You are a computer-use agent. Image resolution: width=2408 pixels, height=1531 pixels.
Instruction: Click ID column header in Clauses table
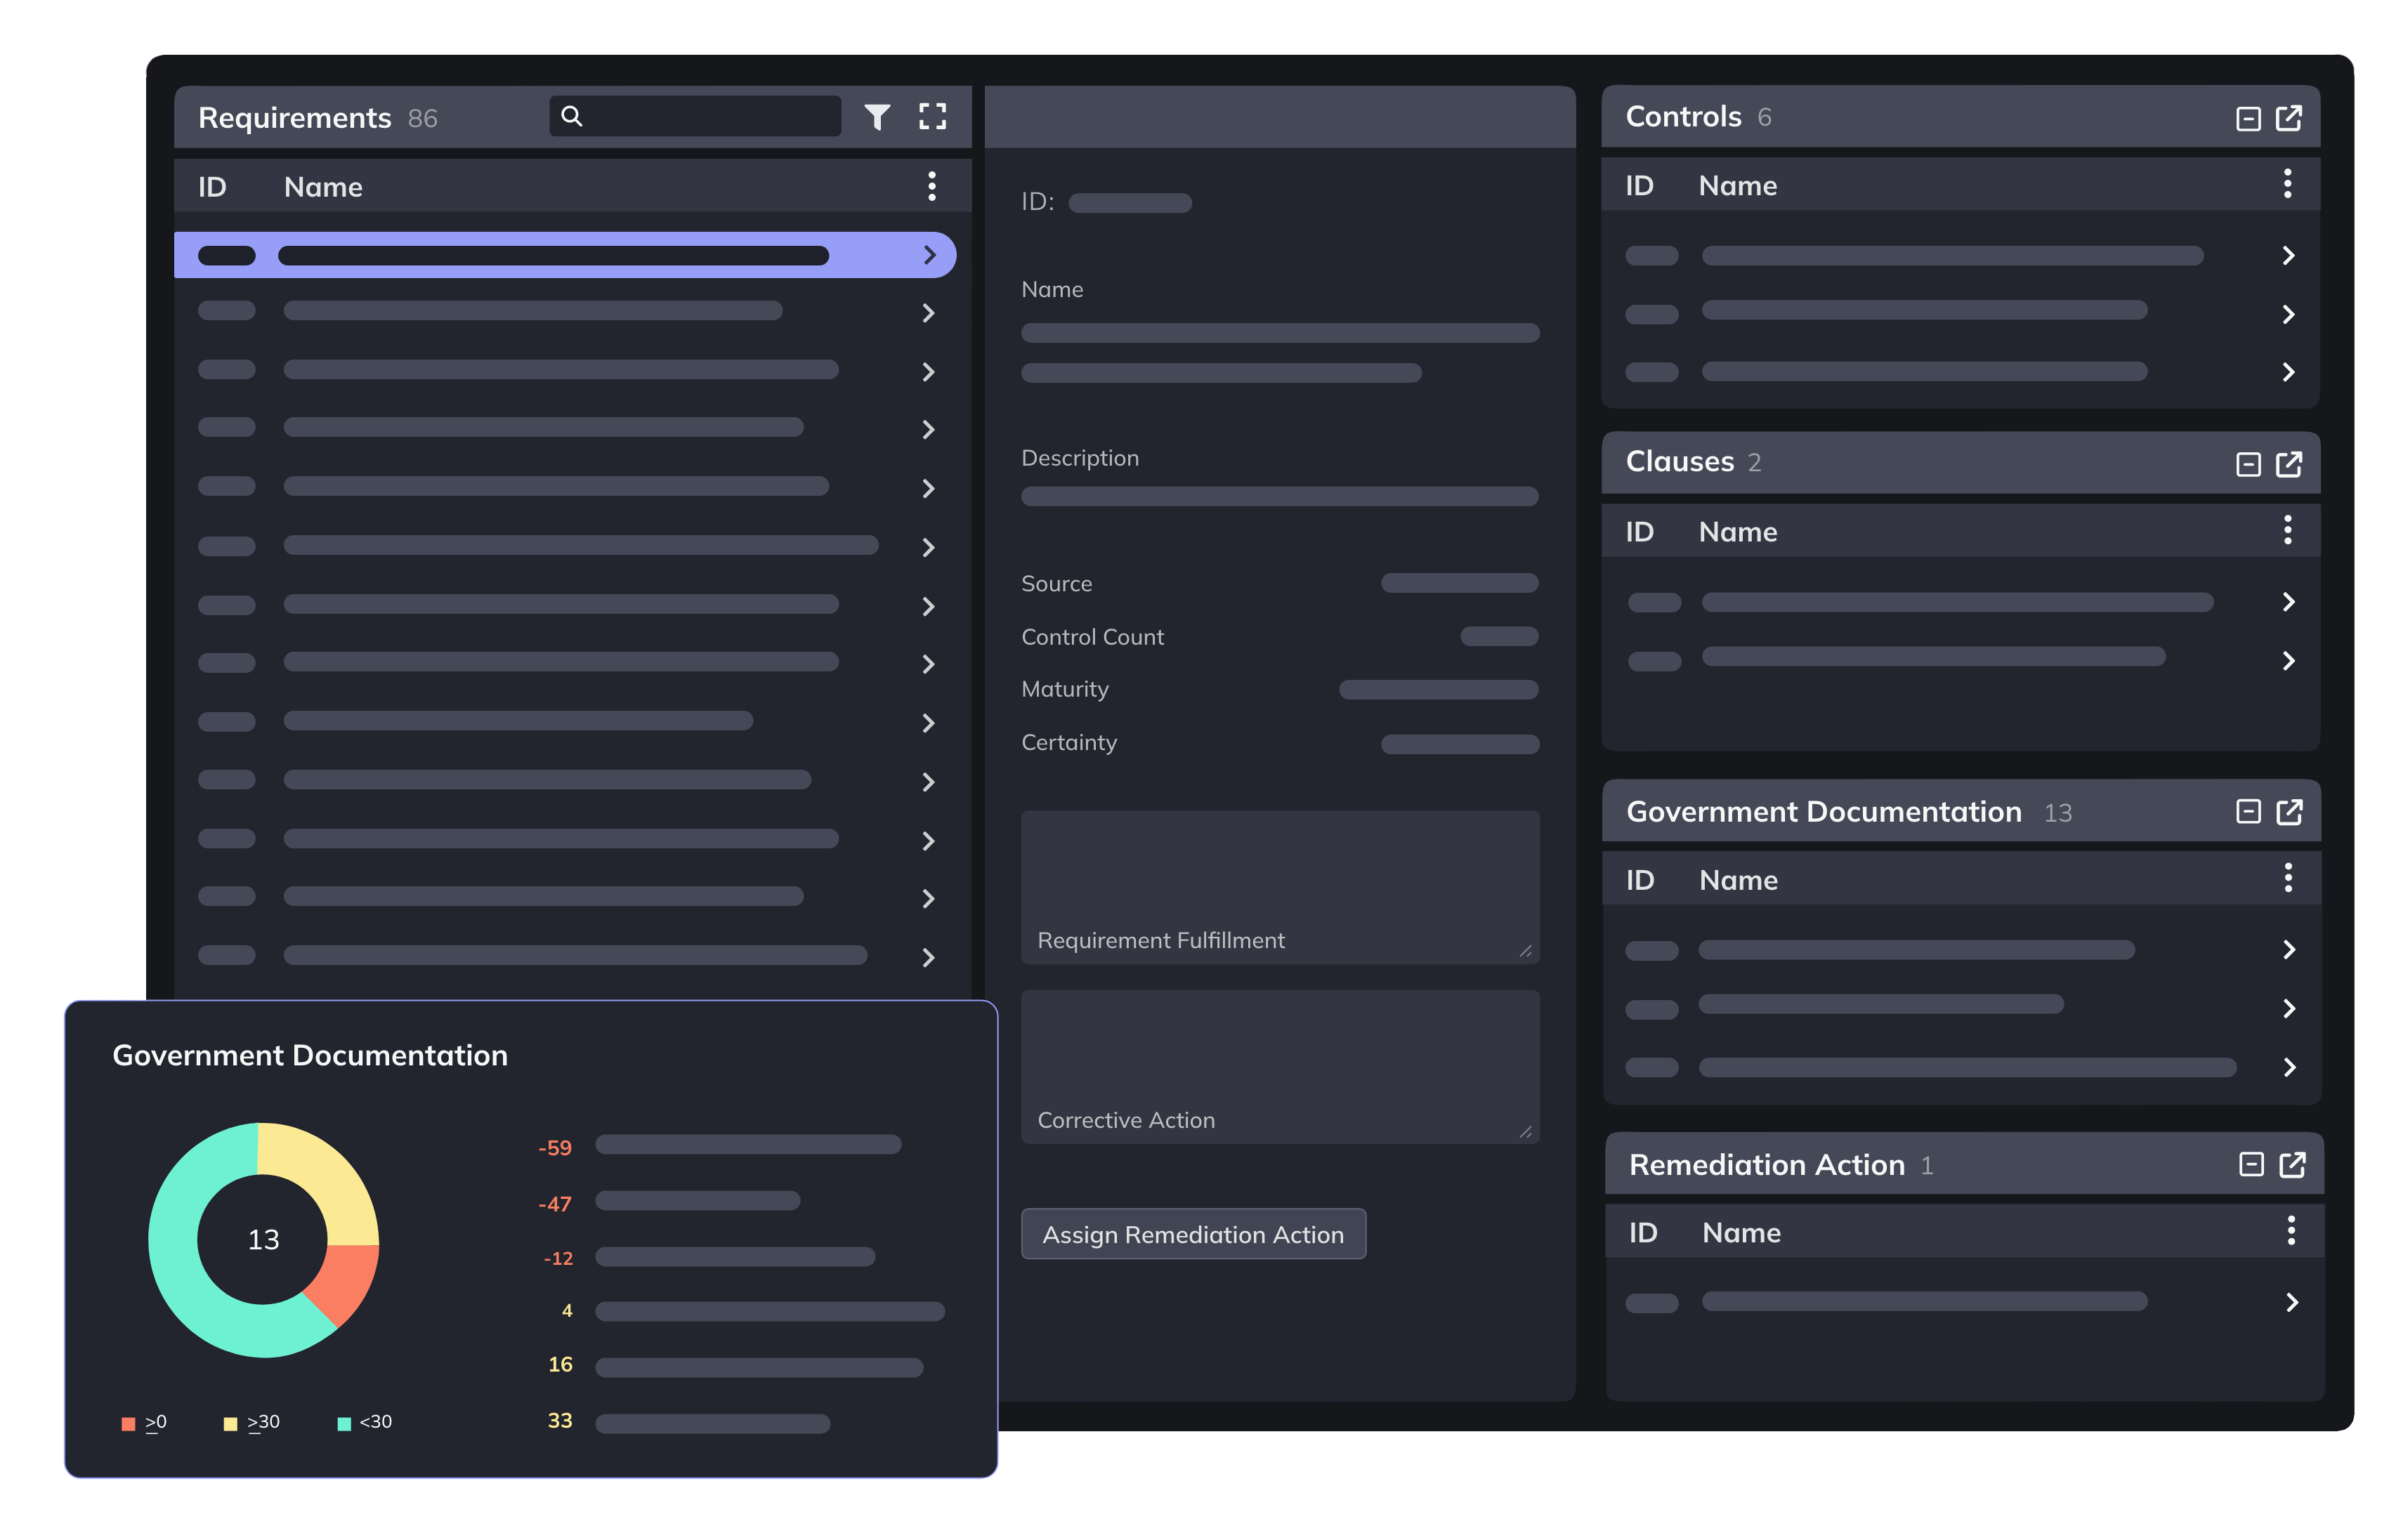[1639, 532]
